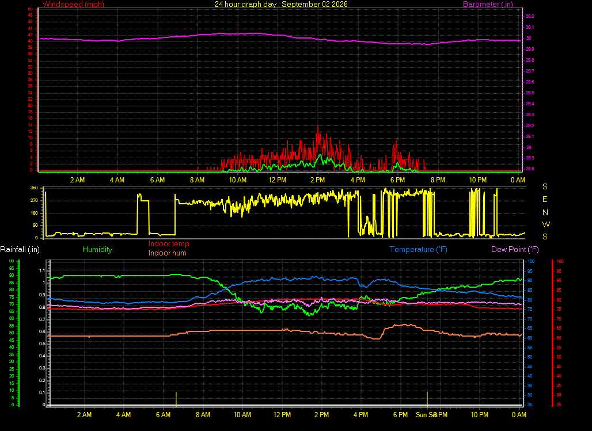This screenshot has width=592, height=431.
Task: Click the green 50 on humidity axis
Action: coord(12,333)
